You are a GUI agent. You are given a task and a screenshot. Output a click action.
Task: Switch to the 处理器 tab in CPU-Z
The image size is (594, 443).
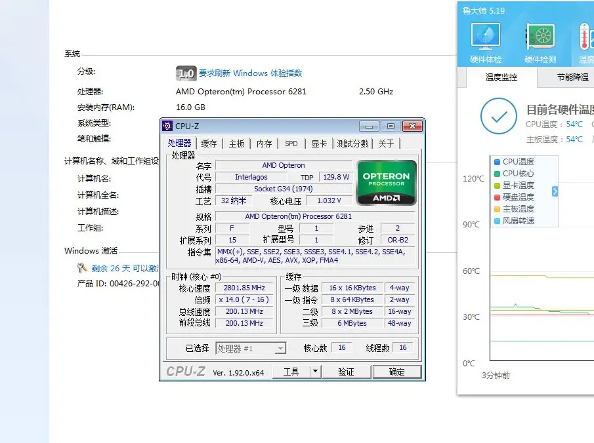click(x=180, y=143)
